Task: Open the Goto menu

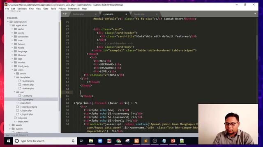Action: pyautogui.click(x=46, y=9)
